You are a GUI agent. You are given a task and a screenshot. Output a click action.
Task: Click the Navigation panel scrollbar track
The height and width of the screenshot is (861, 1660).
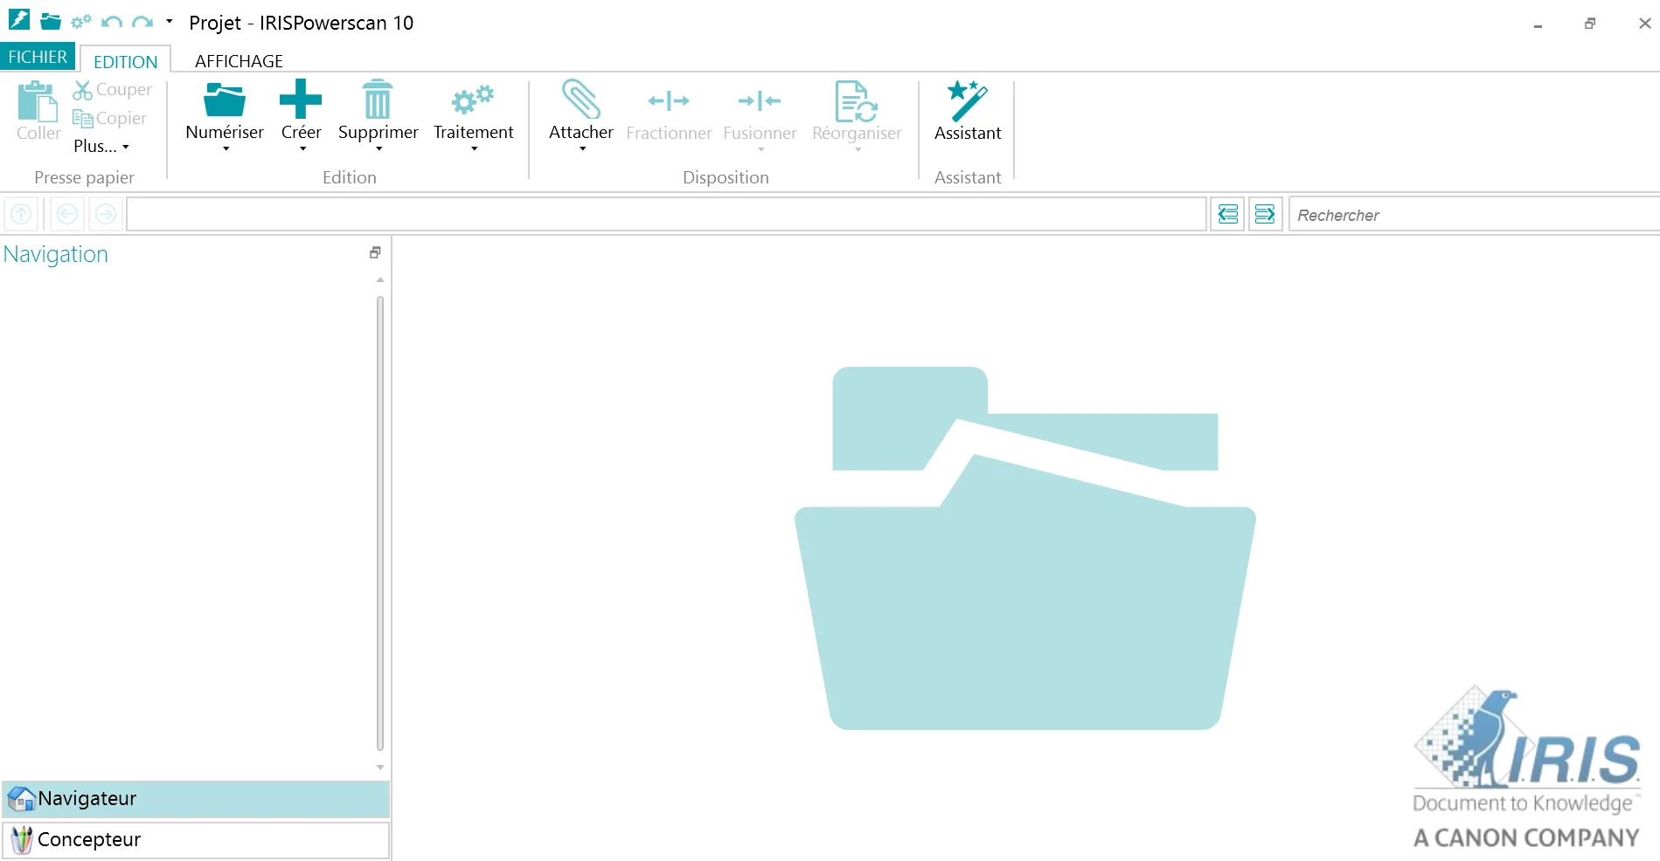380,524
